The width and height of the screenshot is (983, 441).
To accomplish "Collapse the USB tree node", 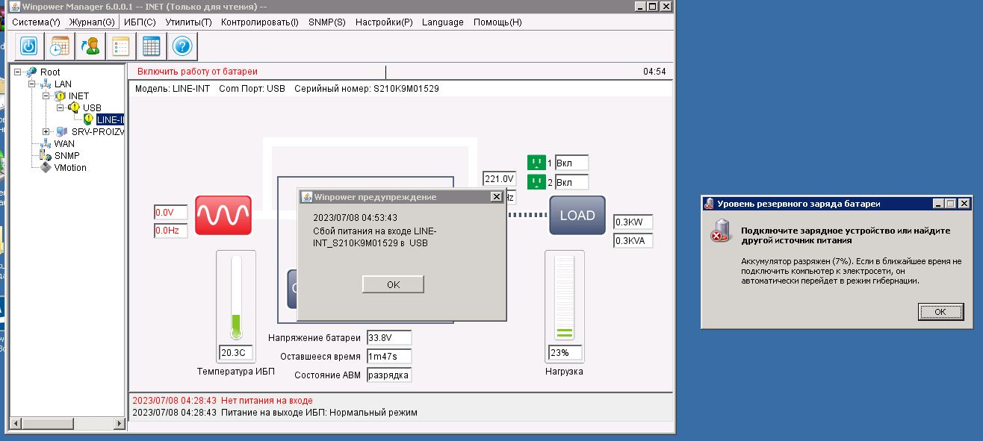I will tap(61, 108).
